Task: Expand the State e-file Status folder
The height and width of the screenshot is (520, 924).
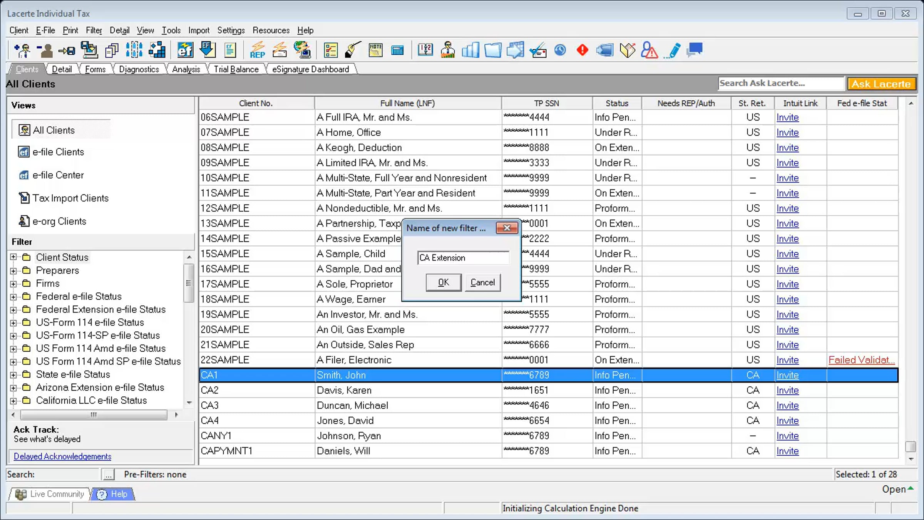Action: click(x=13, y=375)
